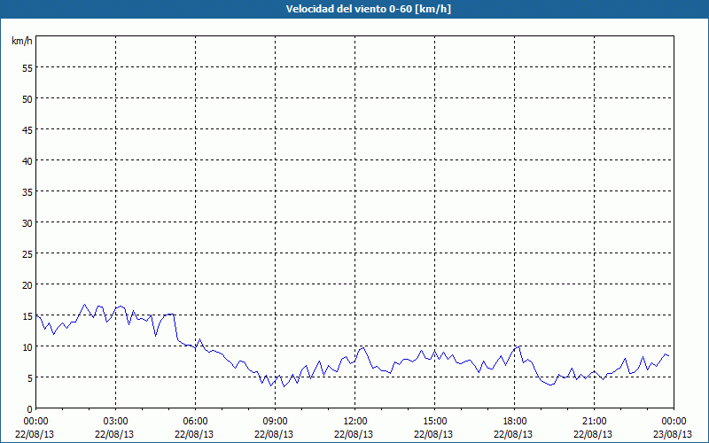Click the y-axis value 0

point(30,409)
